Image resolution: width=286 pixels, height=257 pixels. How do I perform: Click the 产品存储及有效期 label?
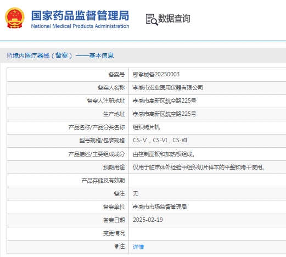tap(103, 181)
